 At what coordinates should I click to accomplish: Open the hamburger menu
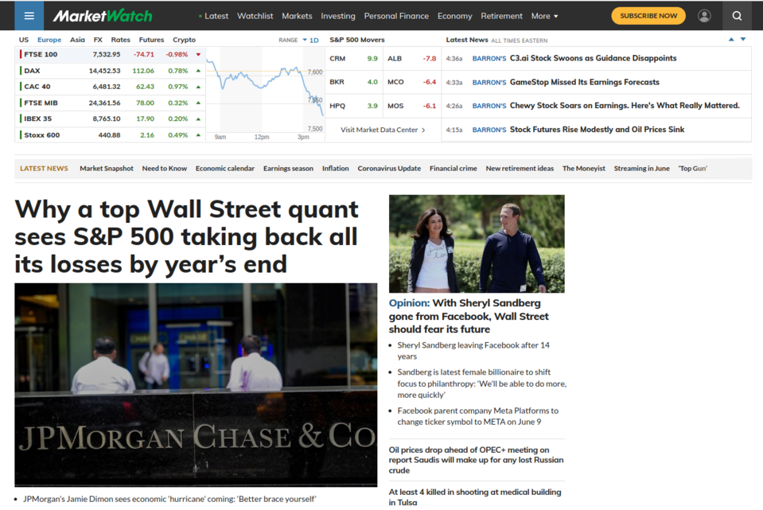click(x=29, y=16)
